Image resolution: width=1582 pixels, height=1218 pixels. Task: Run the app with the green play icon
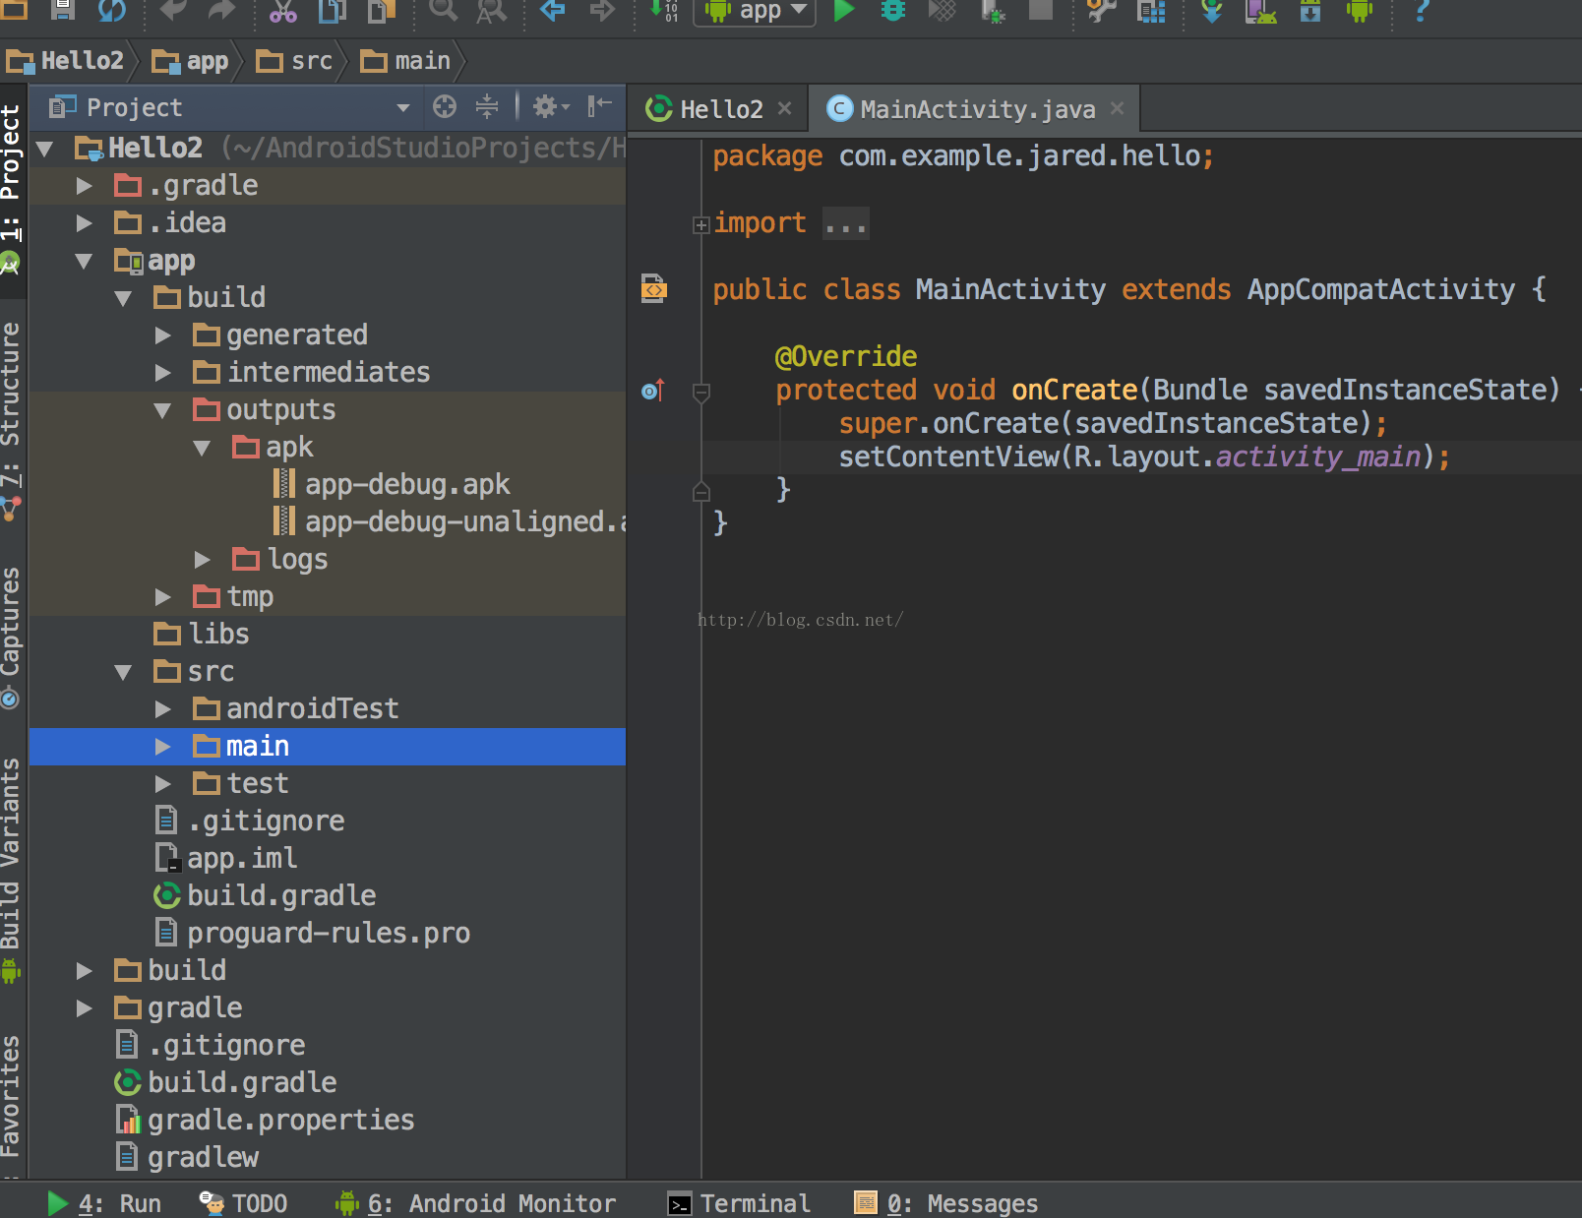coord(844,11)
